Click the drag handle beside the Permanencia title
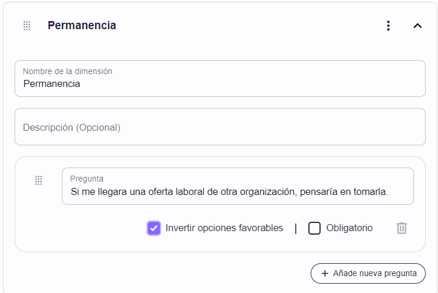438x293 pixels. click(x=27, y=26)
